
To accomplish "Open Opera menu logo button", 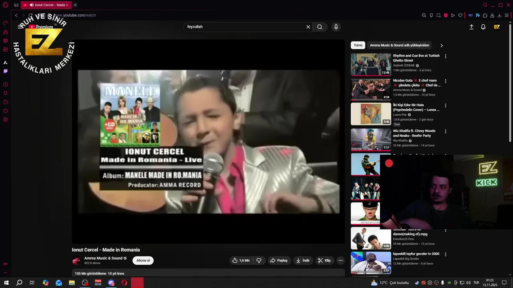I will click(x=6, y=5).
